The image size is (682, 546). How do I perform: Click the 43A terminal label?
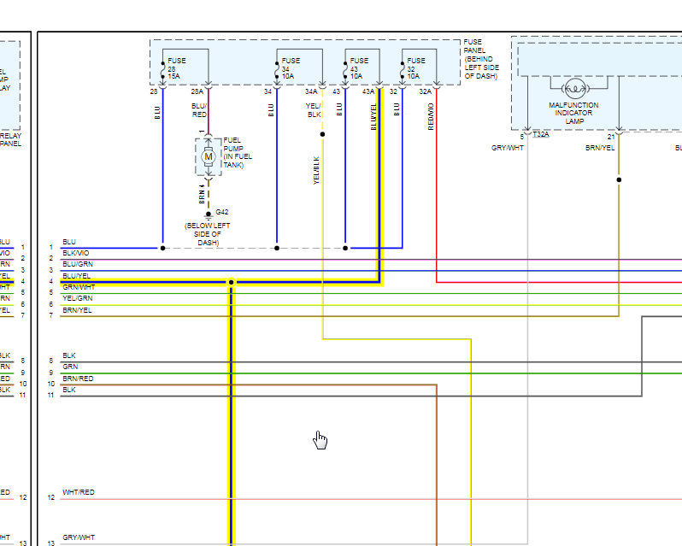click(368, 91)
